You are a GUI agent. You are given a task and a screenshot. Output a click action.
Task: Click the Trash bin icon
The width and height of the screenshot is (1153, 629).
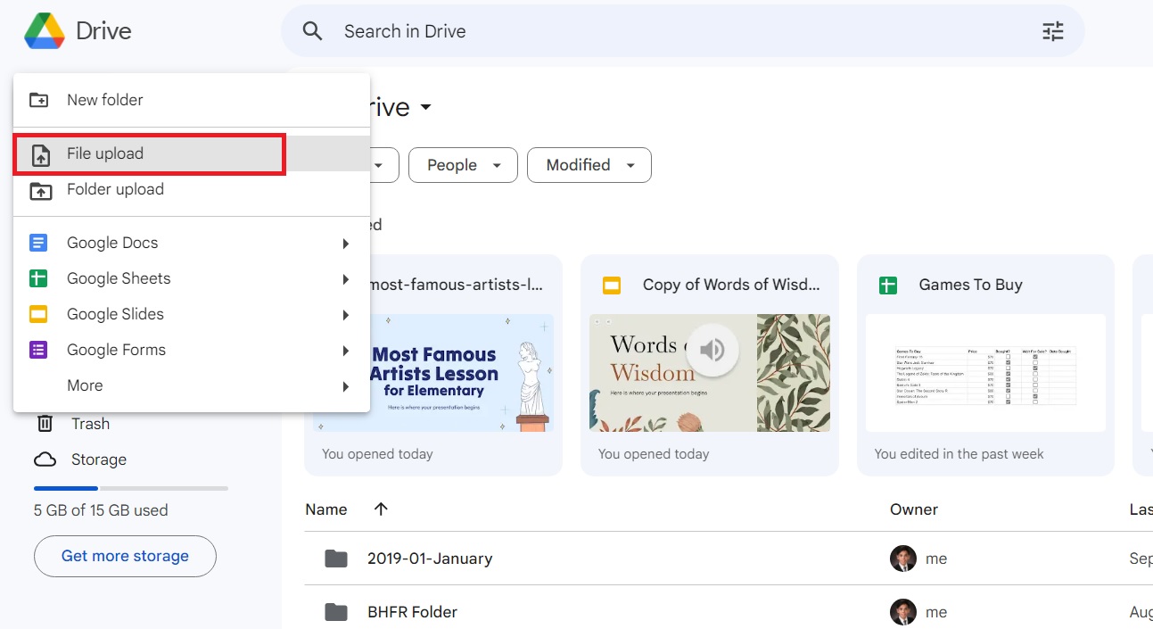45,424
